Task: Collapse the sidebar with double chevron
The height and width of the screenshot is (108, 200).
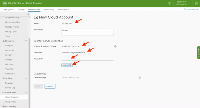Action: click(x=28, y=14)
